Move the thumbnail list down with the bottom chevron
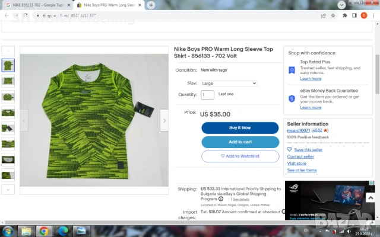Image resolution: width=380 pixels, height=237 pixels. (x=8, y=190)
